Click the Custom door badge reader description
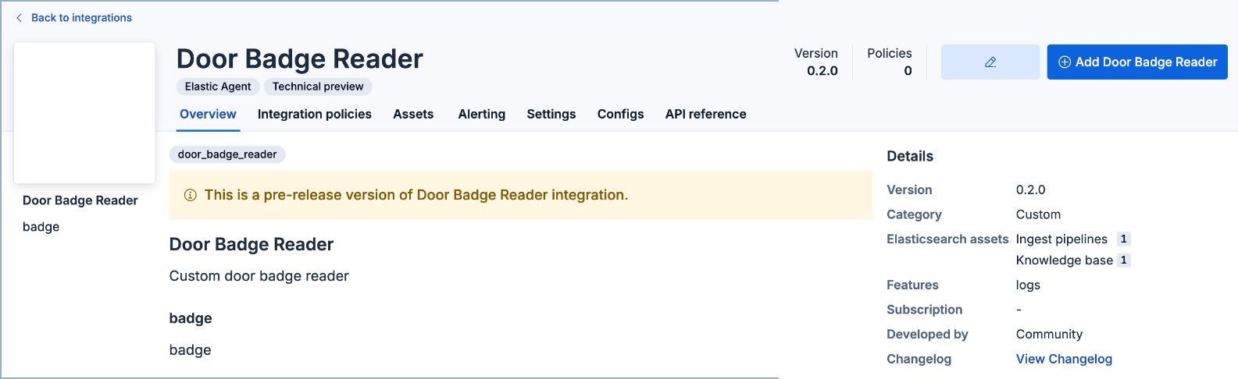 coord(259,276)
